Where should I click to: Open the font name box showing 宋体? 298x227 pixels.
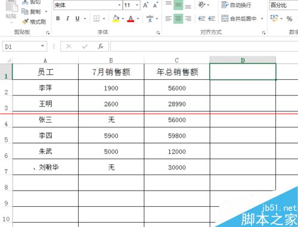(88, 5)
